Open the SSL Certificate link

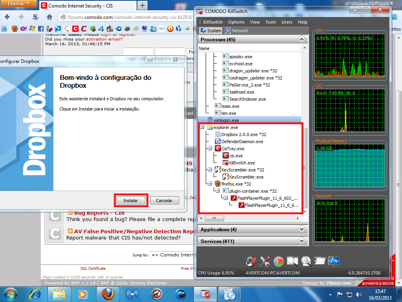(x=93, y=268)
